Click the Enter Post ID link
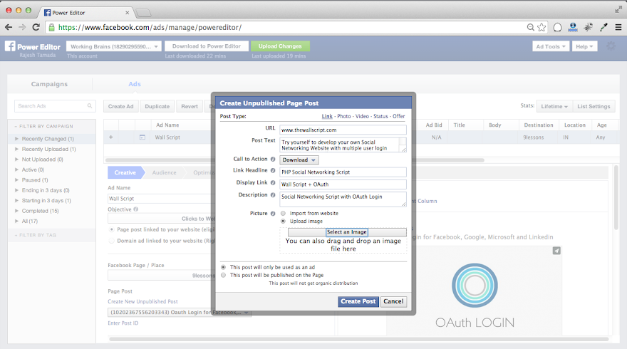Image resolution: width=627 pixels, height=349 pixels. point(123,323)
